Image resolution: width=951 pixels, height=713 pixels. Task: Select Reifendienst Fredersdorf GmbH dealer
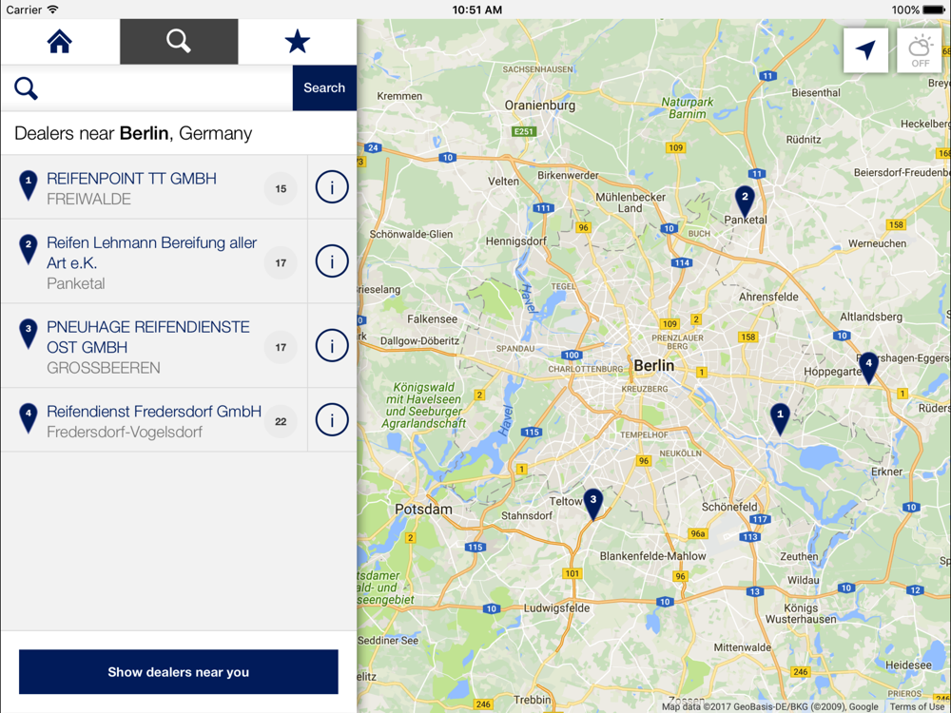[x=154, y=420]
